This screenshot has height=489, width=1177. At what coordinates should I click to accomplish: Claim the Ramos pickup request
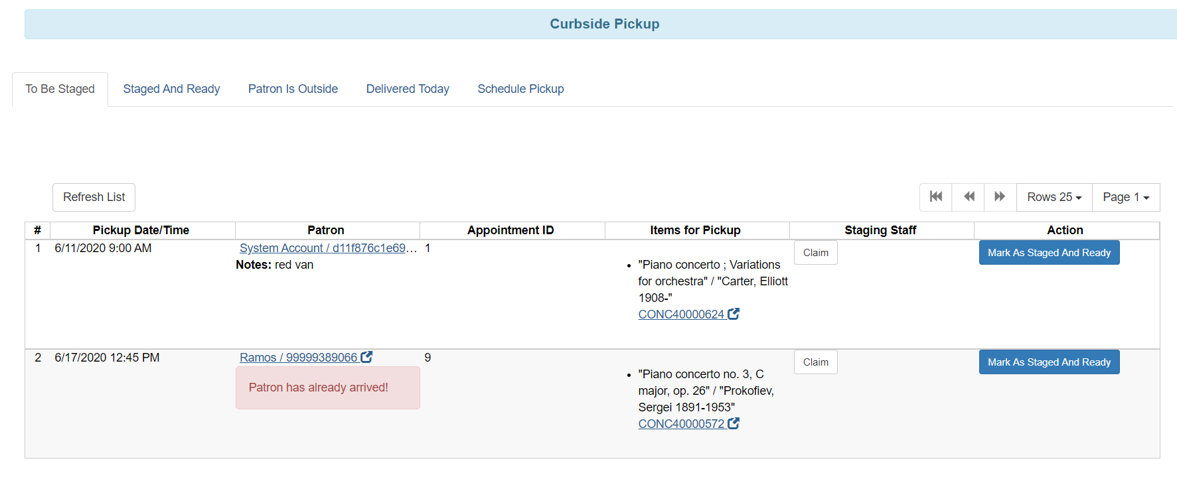click(x=815, y=362)
